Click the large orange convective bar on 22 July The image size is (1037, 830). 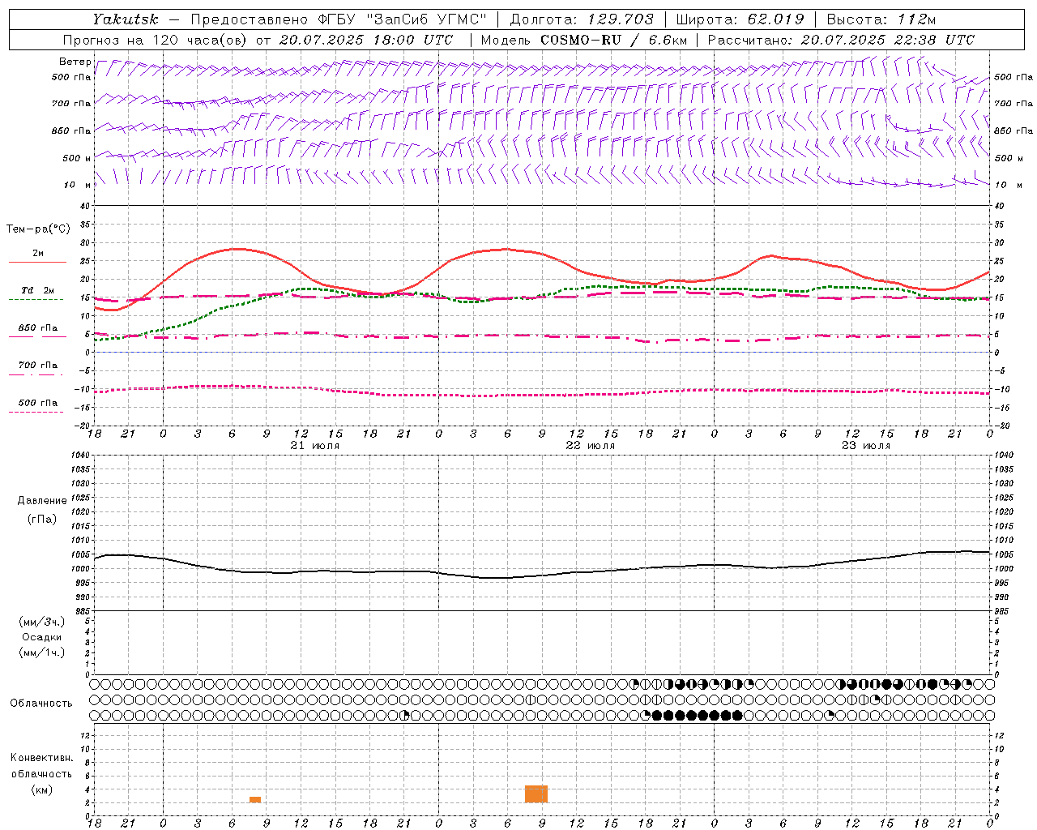pos(536,794)
